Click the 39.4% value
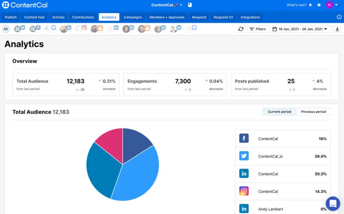Viewport: 344px width, 214px height. [x=320, y=156]
